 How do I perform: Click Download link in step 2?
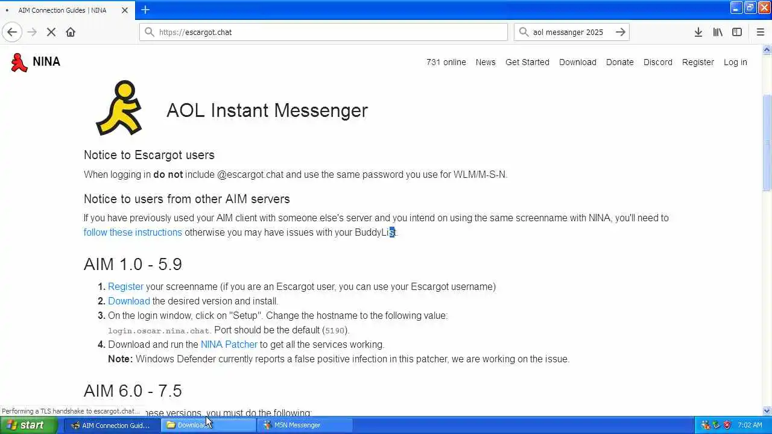129,301
